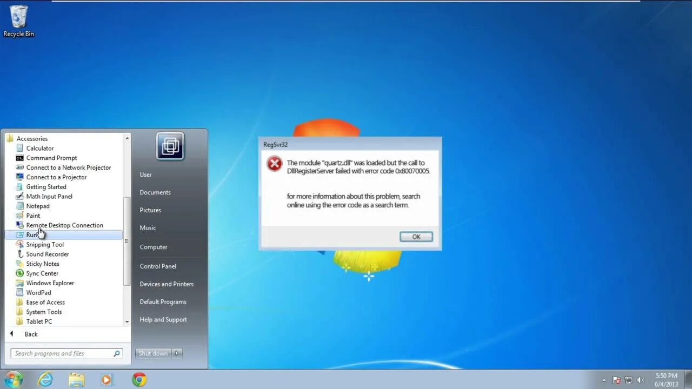Click the program list scroll down arrow

click(127, 322)
